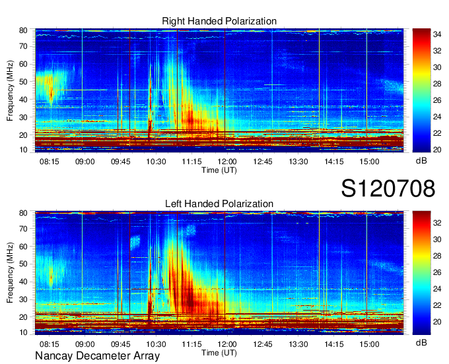This screenshot has width=449, height=364.
Task: Click the top colorbar's dB unit label
Action: pos(421,161)
